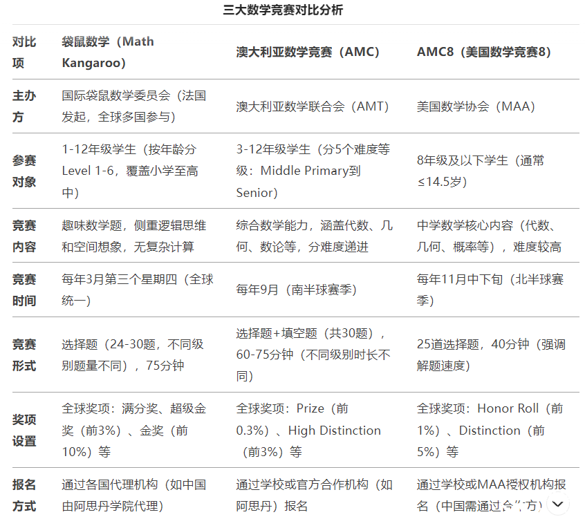Click the 参赛对象 row label
The height and width of the screenshot is (519, 585).
click(24, 171)
